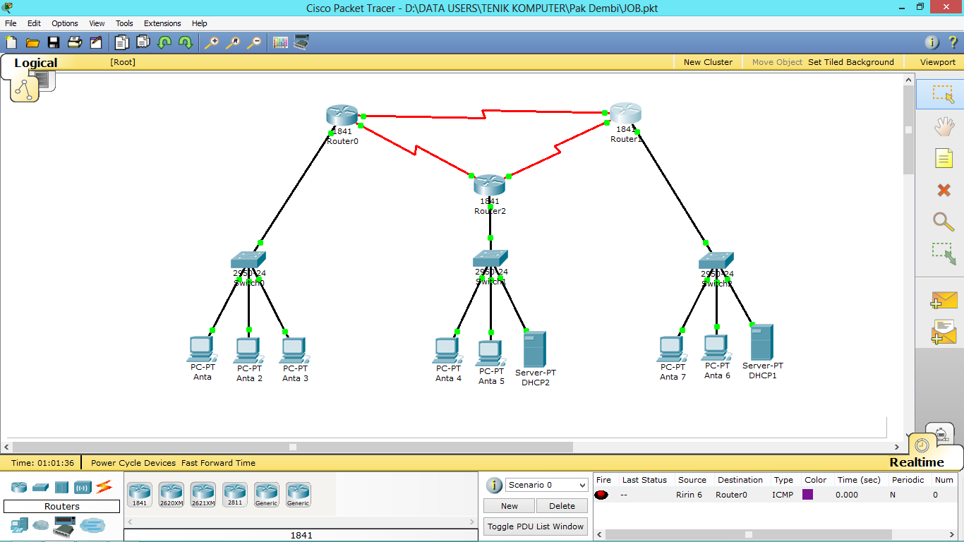Click Set Tiled Background button
Image resolution: width=964 pixels, height=542 pixels.
click(x=851, y=62)
